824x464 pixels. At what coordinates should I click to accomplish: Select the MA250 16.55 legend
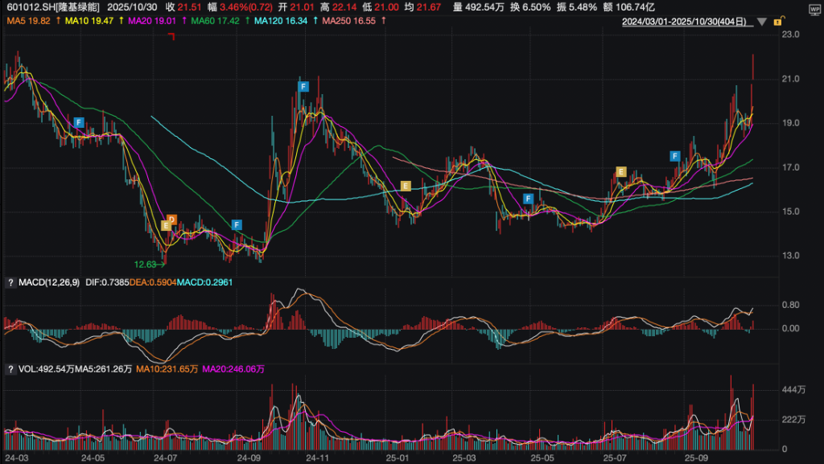(x=349, y=21)
